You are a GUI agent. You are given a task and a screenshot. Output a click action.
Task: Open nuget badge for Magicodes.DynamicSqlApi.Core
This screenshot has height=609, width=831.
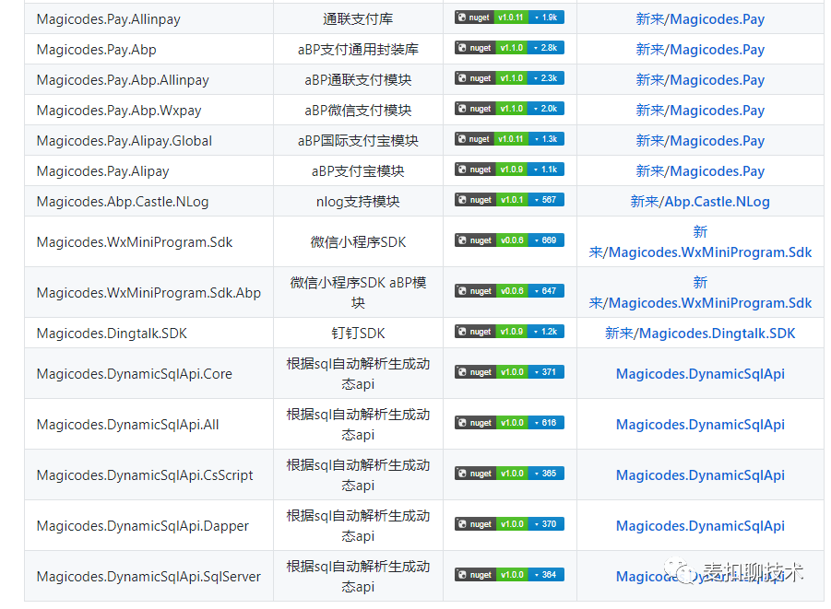509,372
